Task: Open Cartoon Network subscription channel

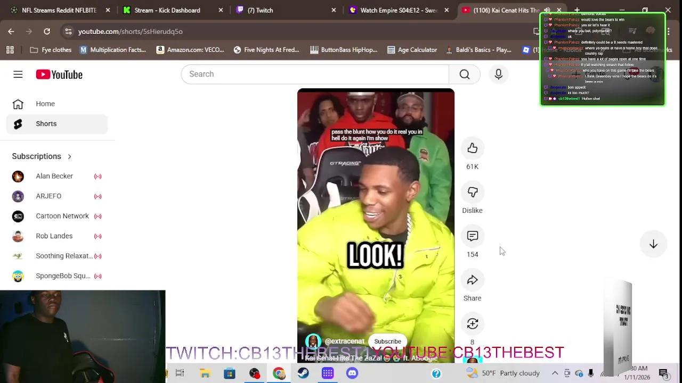Action: click(57, 216)
